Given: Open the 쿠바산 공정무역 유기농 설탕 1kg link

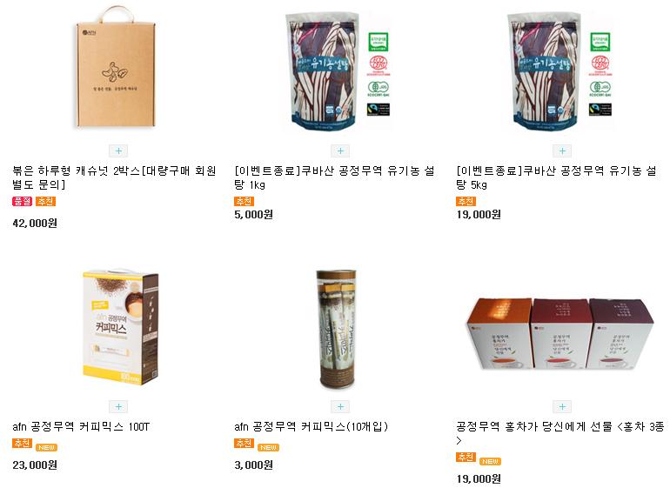Looking at the screenshot, I should [335, 177].
